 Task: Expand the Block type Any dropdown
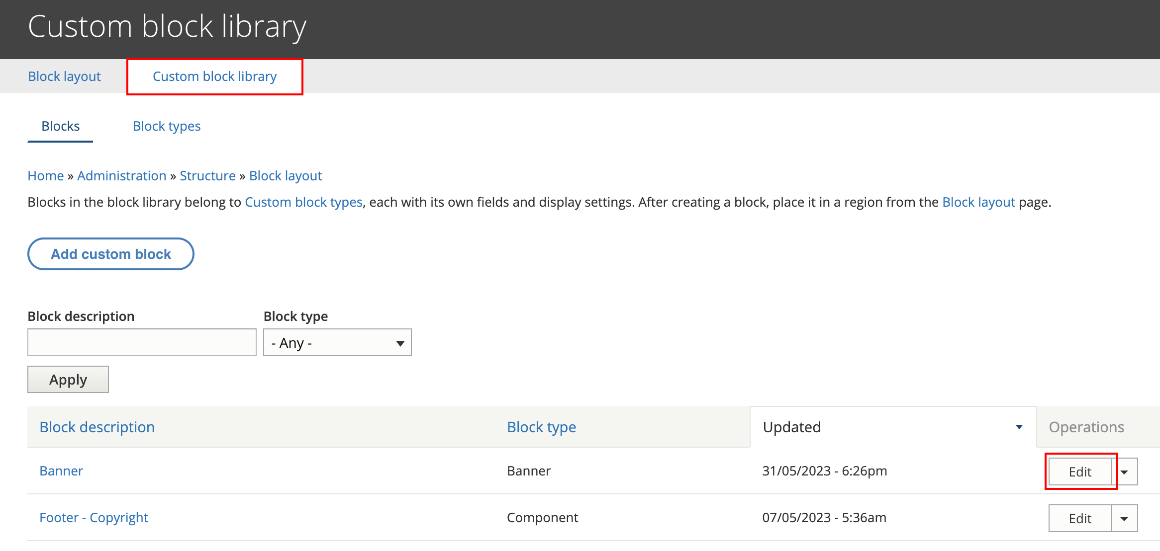[337, 343]
